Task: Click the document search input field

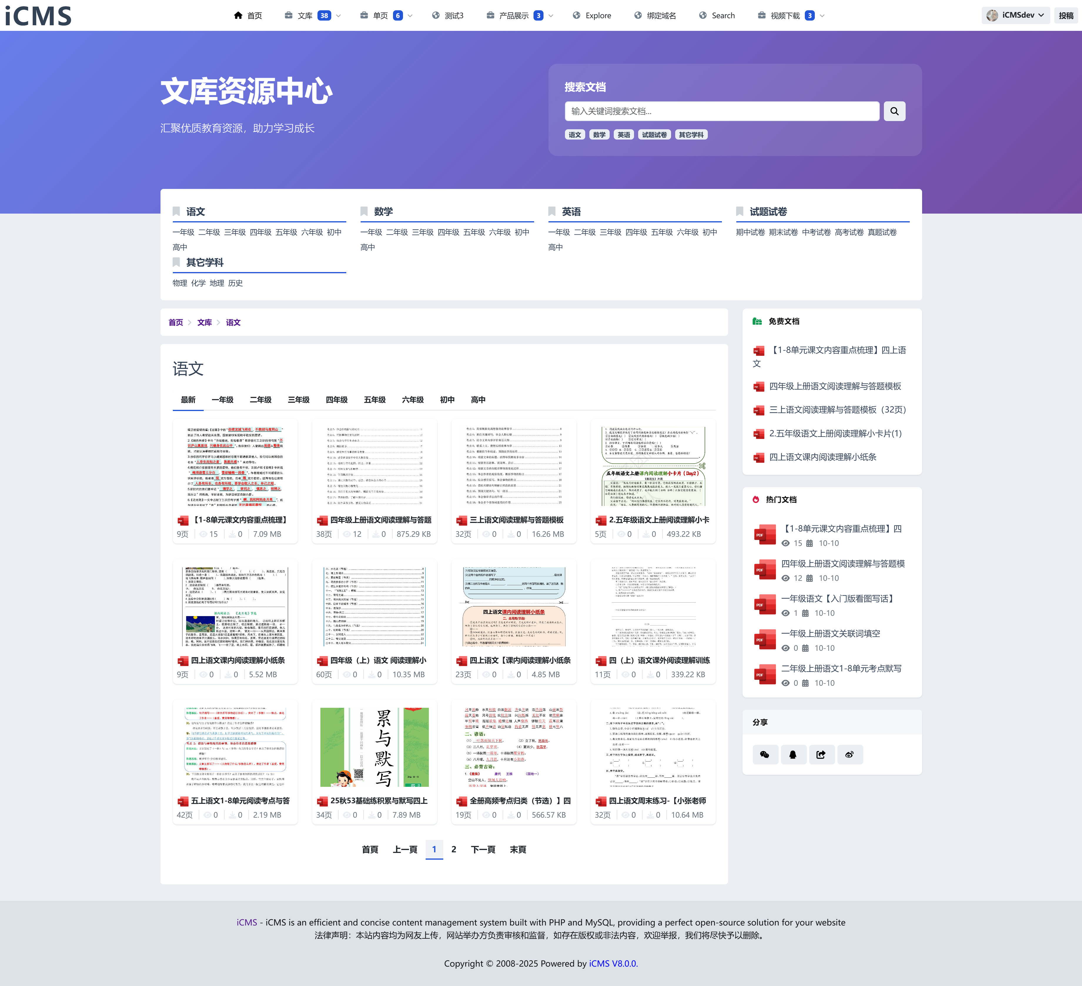Action: [721, 111]
